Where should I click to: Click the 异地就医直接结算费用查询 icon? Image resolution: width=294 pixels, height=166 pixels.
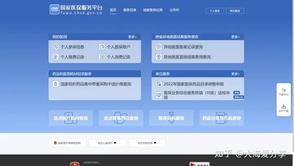pos(158,57)
